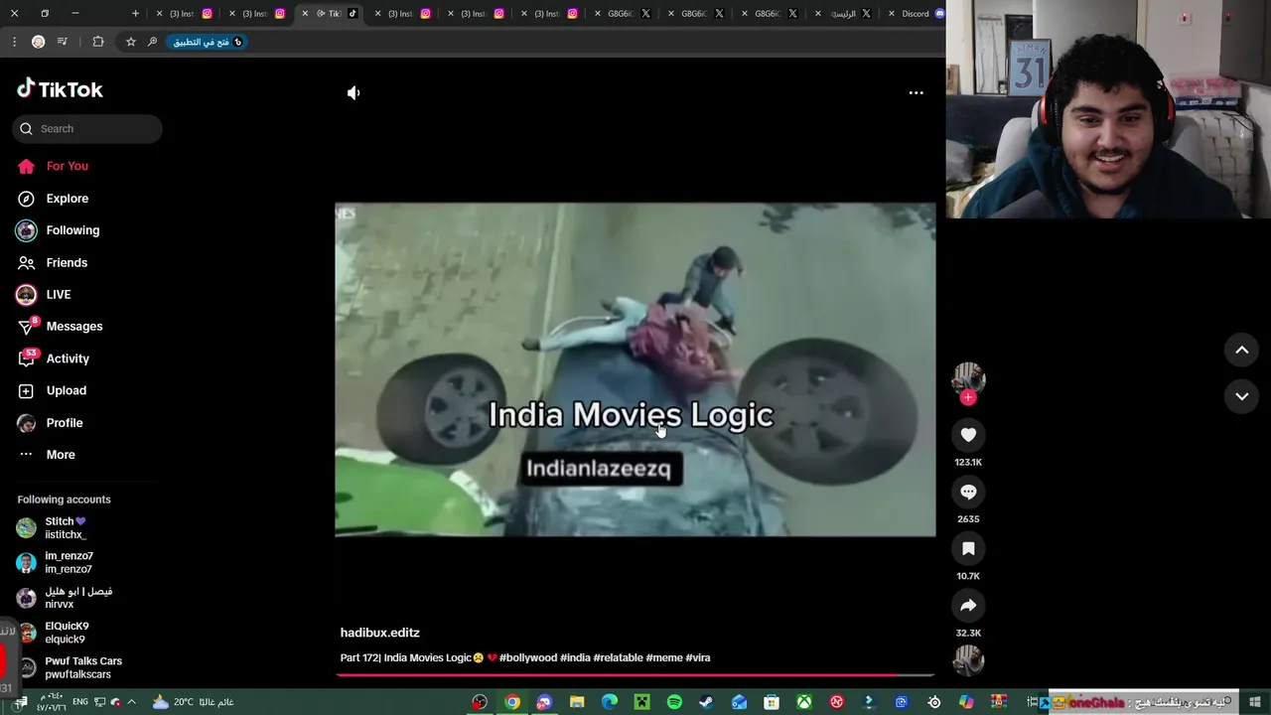Click the #india hashtag
This screenshot has height=715, width=1271.
(575, 657)
